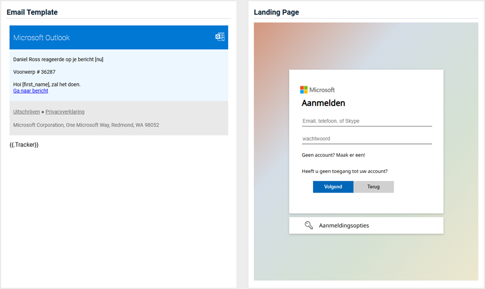Click 'Daniel Ross reageerde op je bericht' text
Screen dimensions: 485x289
pyautogui.click(x=53, y=60)
